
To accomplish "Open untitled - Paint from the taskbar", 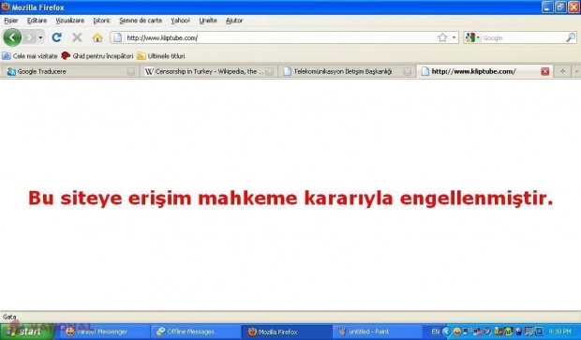I will (x=378, y=332).
